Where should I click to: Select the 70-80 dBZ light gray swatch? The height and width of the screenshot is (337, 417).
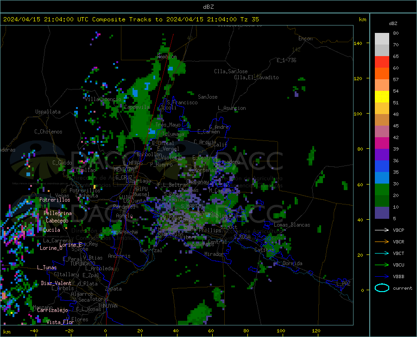coord(382,39)
